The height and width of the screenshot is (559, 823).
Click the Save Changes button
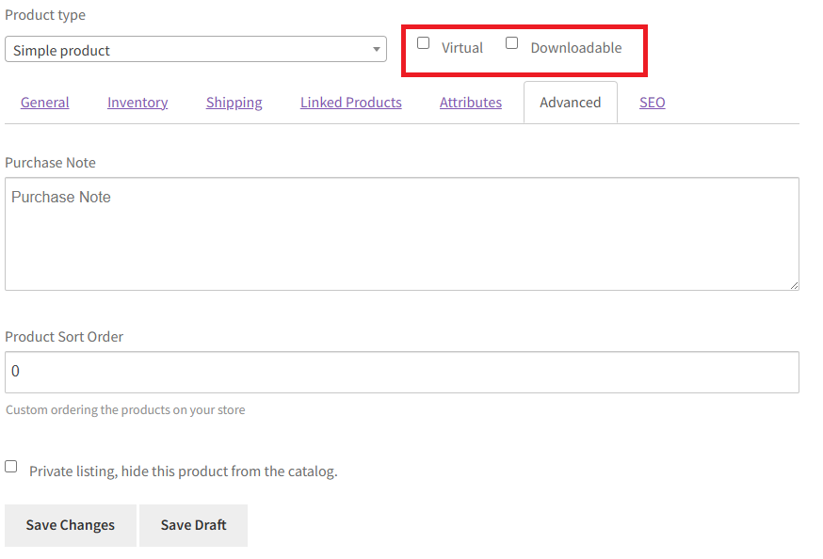[71, 525]
